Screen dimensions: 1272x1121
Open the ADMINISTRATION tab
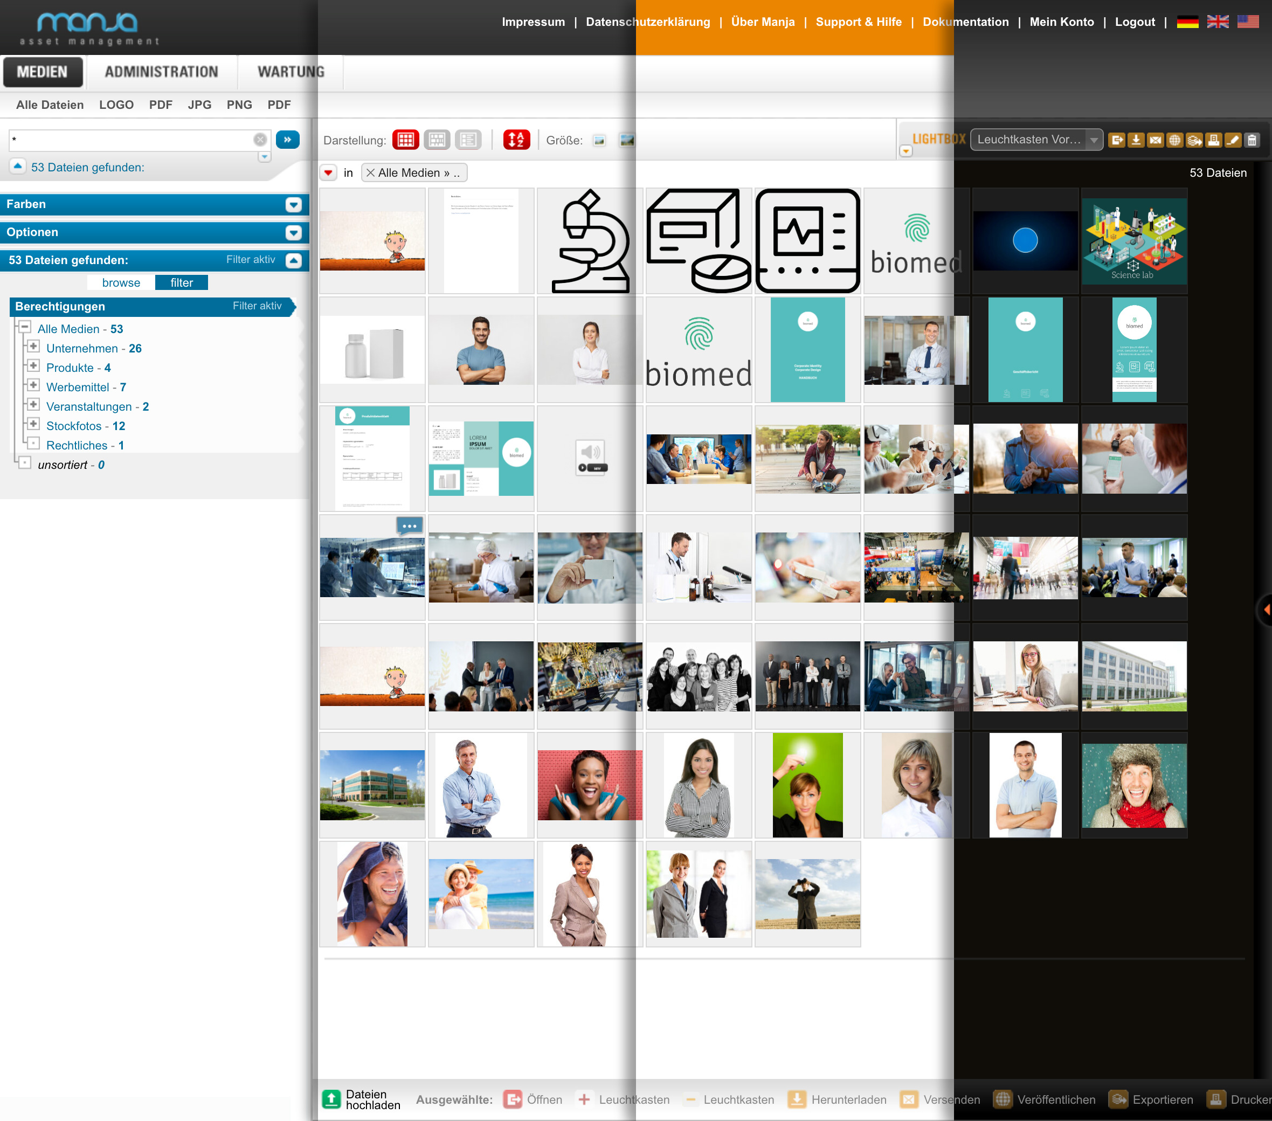click(x=161, y=72)
